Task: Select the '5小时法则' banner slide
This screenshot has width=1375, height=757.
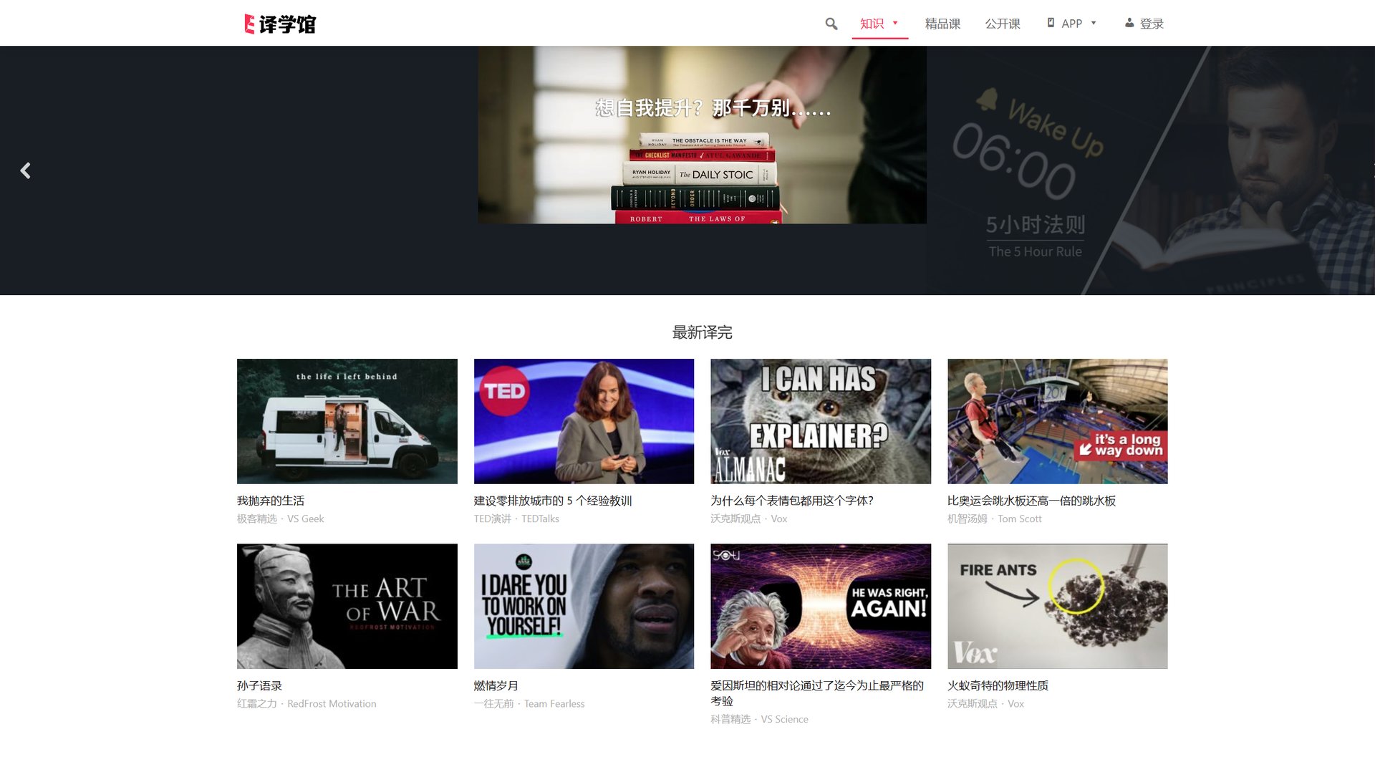Action: (x=1150, y=170)
